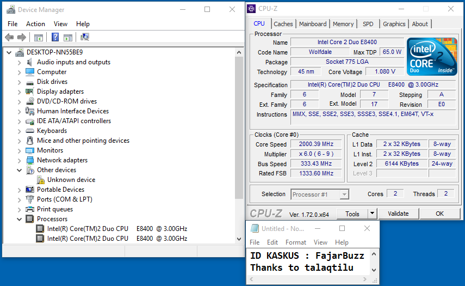Click the Device Manager scrollbar up arrow
Image resolution: width=465 pixels, height=286 pixels.
click(x=239, y=52)
